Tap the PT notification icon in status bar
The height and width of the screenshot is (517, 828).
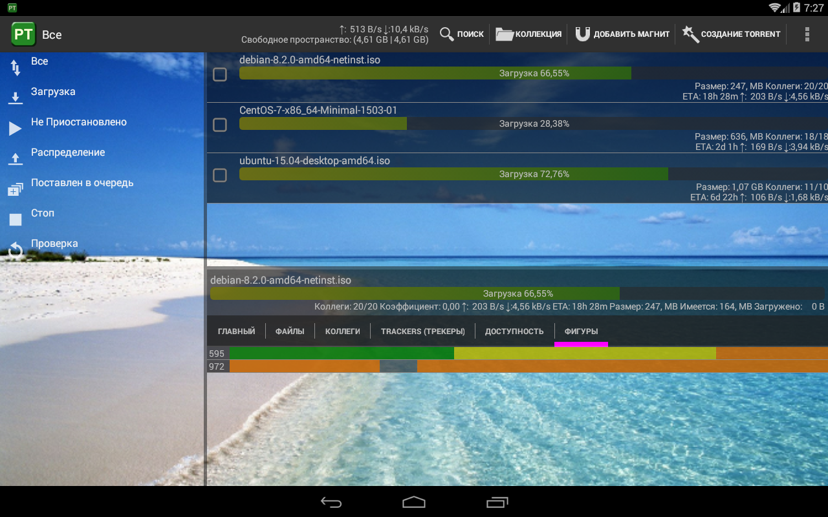click(12, 8)
